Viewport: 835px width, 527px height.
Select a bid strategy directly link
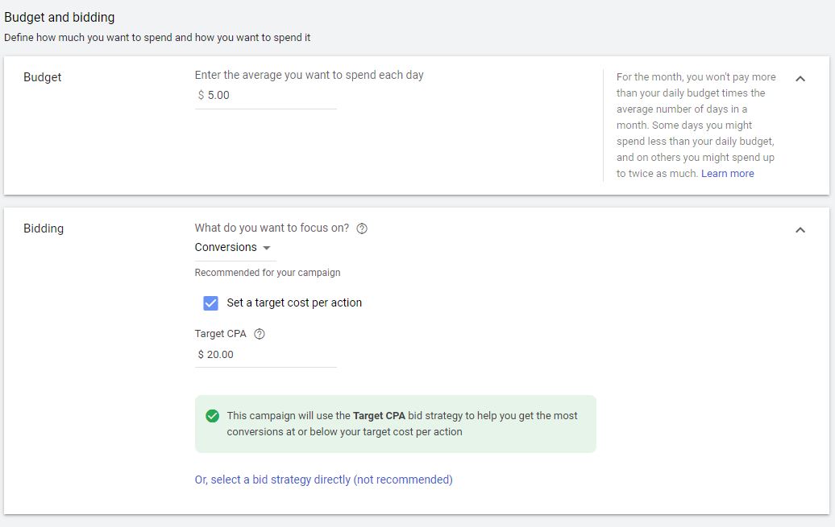[323, 480]
